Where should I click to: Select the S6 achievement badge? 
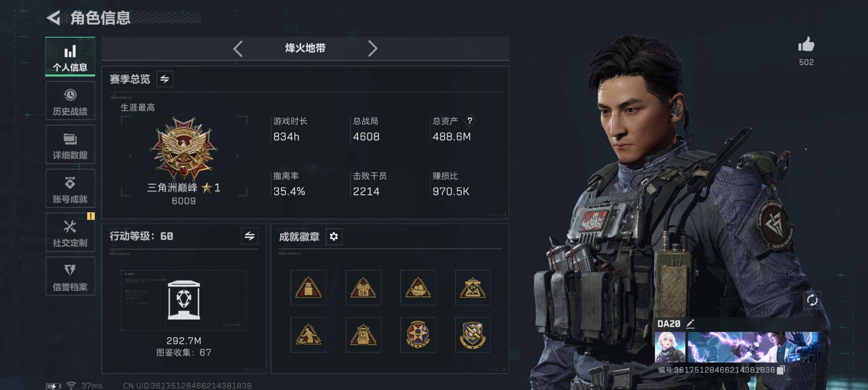click(x=363, y=287)
